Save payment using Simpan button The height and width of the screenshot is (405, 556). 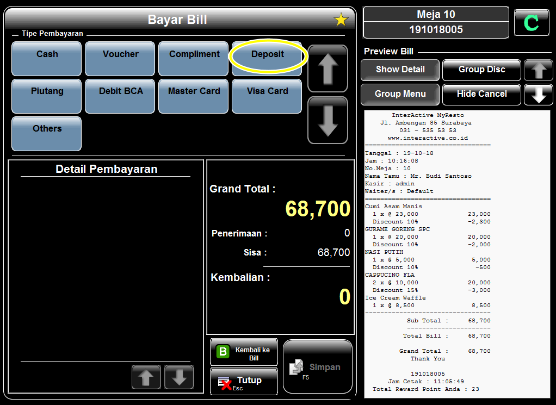(318, 367)
